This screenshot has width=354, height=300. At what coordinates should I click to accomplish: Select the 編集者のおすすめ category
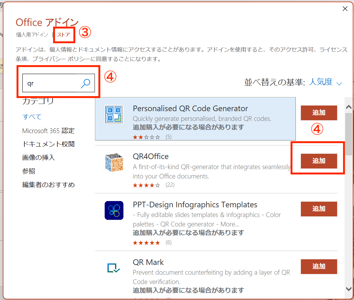48,185
